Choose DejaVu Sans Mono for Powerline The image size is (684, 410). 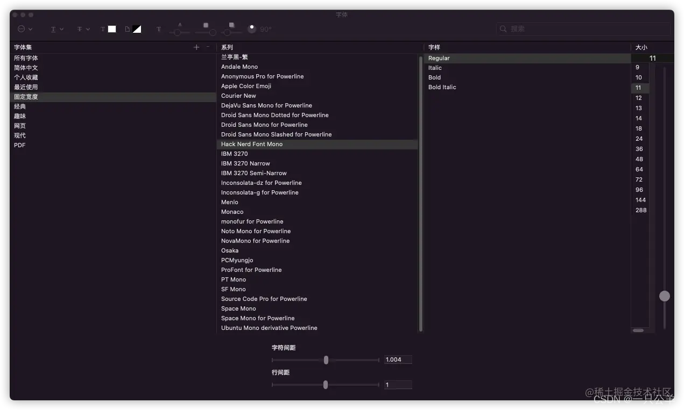318,105
